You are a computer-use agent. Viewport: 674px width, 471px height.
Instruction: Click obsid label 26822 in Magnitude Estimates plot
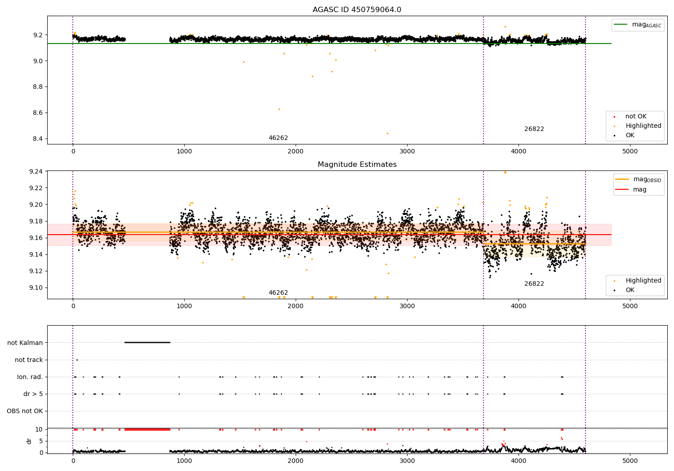(534, 284)
